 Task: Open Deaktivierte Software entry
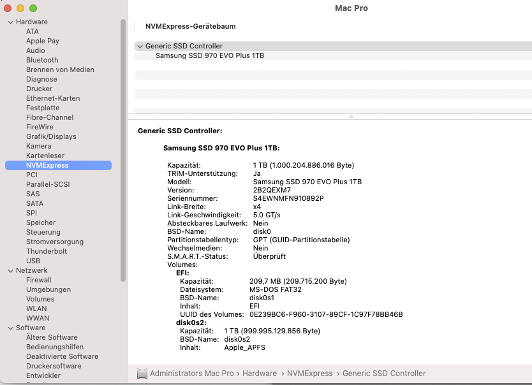(62, 356)
